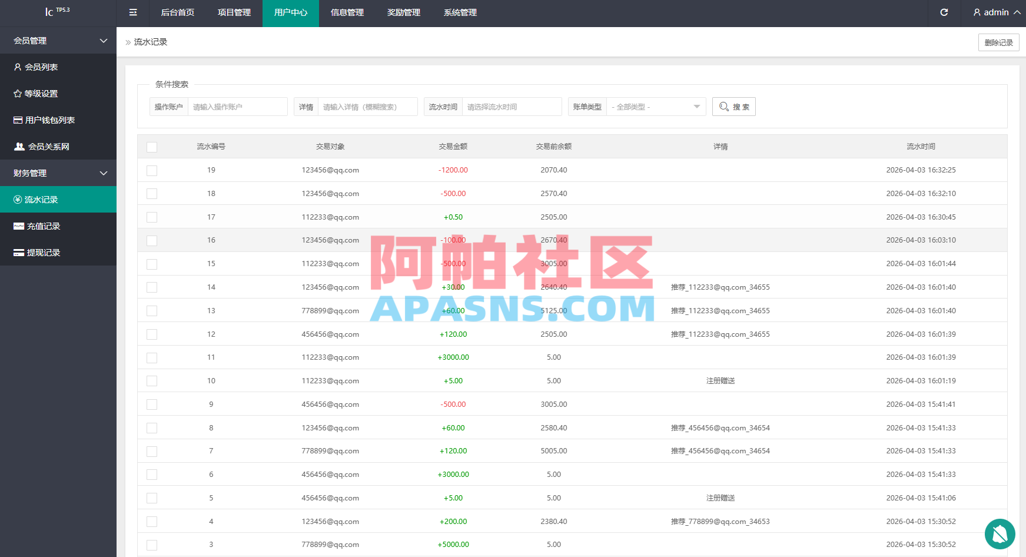Check the box for record 19
Screen dimensions: 1026x557
(x=152, y=170)
